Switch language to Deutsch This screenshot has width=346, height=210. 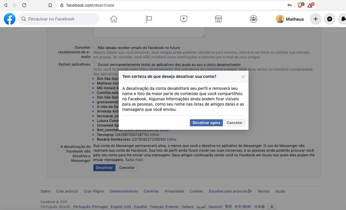point(215,207)
